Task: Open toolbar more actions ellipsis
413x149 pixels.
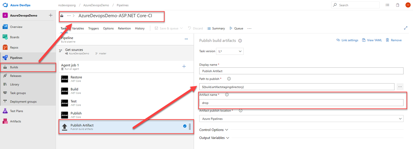Action: 249,28
